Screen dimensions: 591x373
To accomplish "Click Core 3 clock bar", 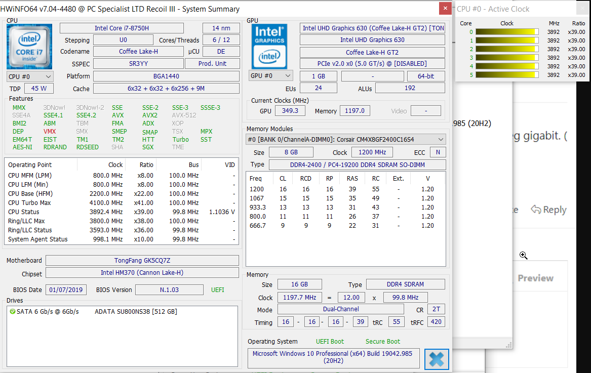I will pyautogui.click(x=507, y=58).
